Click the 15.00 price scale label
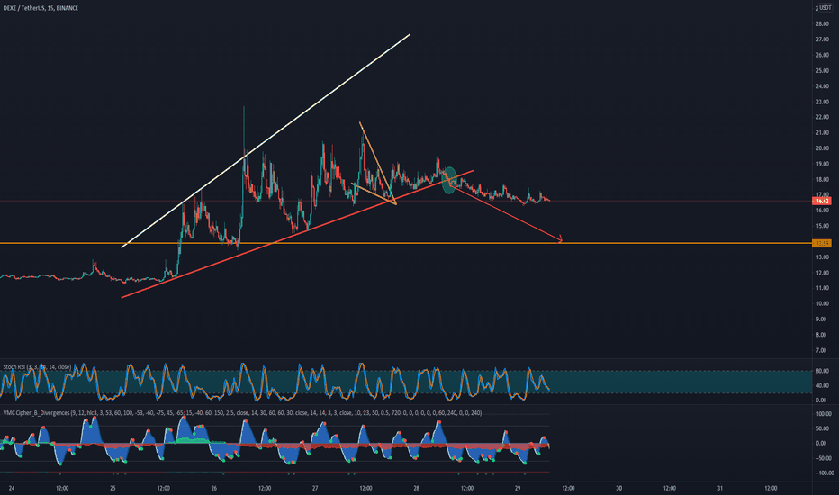Image resolution: width=839 pixels, height=495 pixels. click(823, 226)
